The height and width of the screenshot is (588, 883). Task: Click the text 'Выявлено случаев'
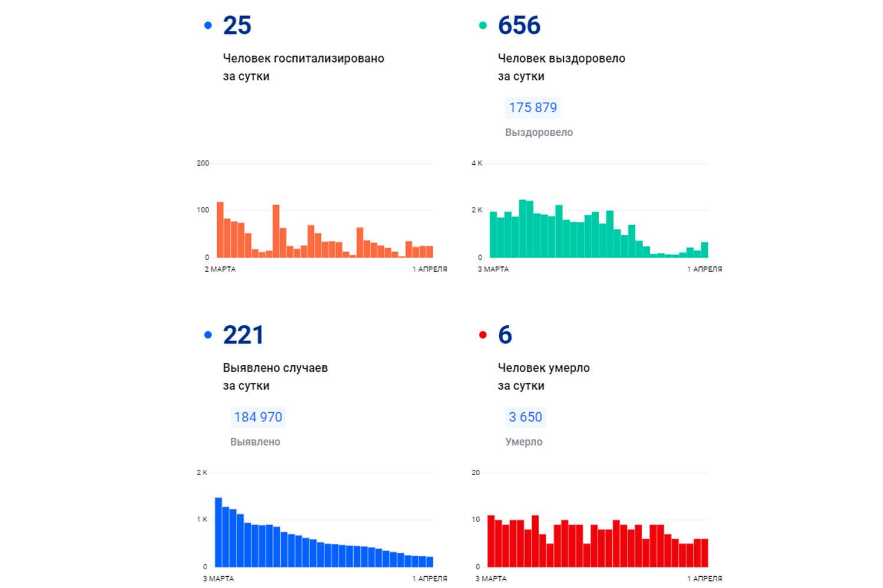[275, 368]
